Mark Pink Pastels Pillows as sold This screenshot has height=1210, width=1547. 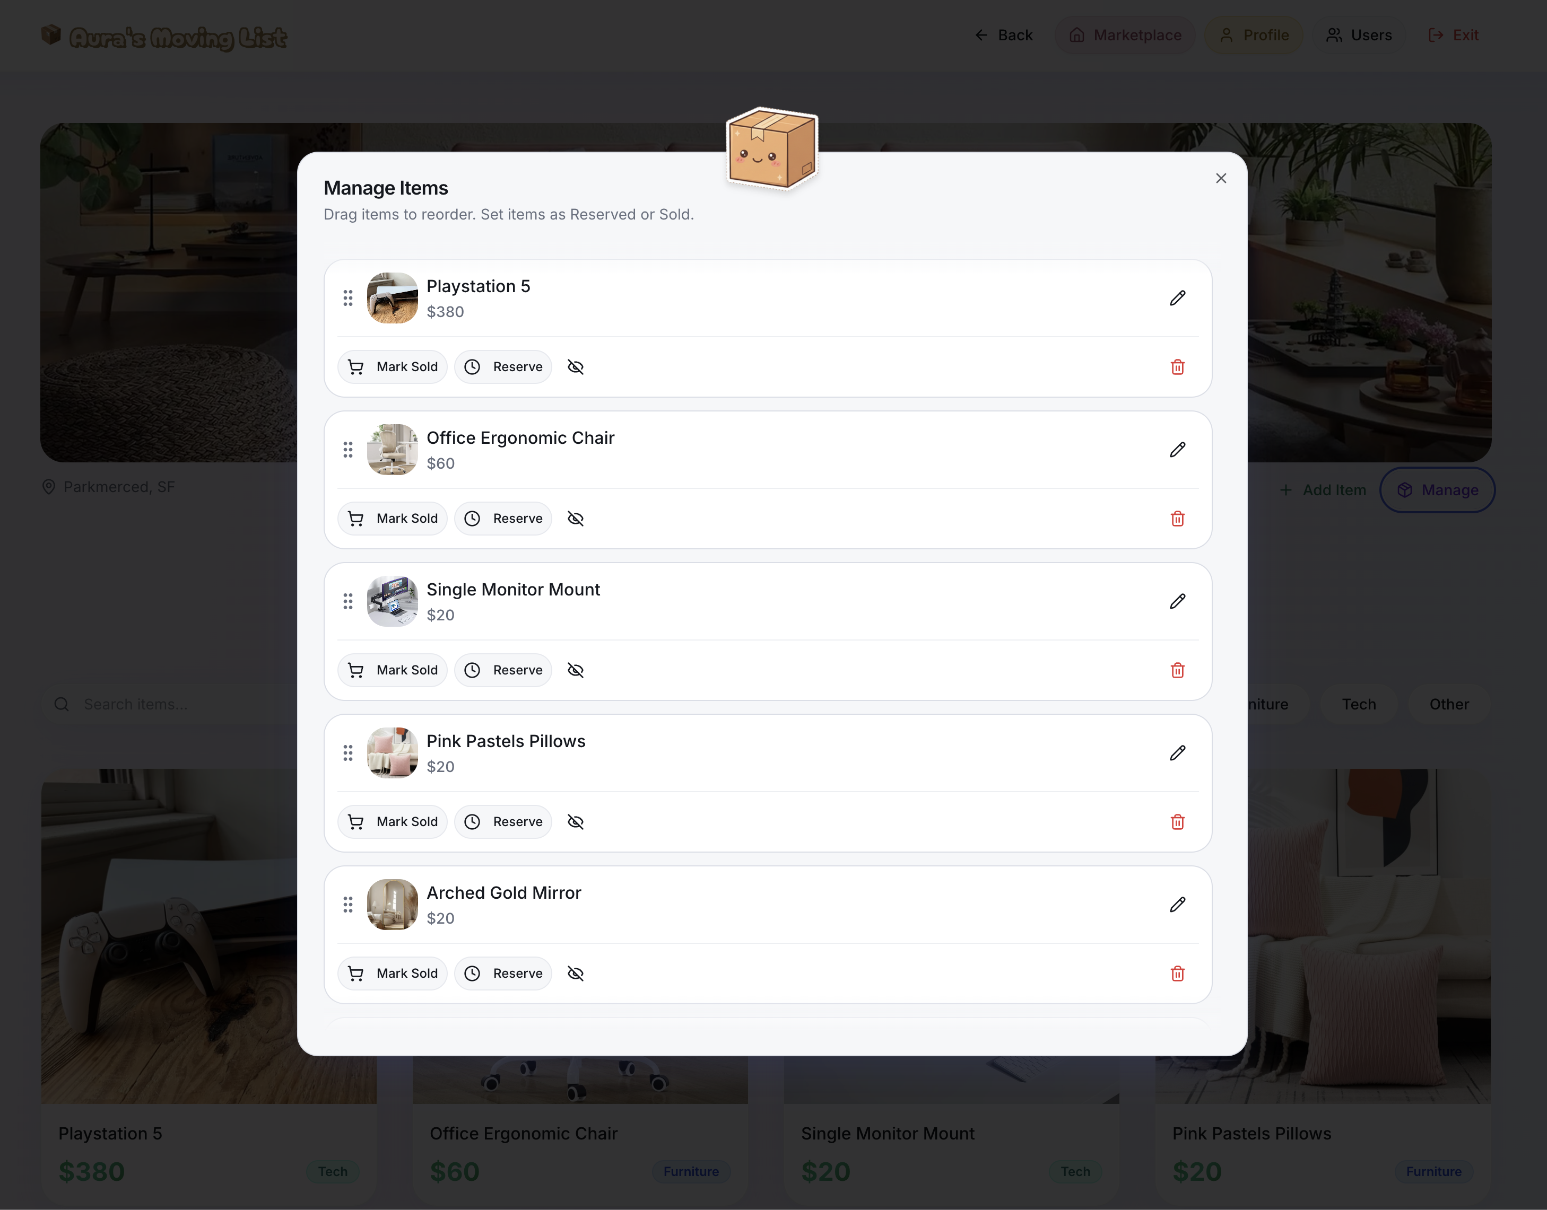click(x=393, y=822)
